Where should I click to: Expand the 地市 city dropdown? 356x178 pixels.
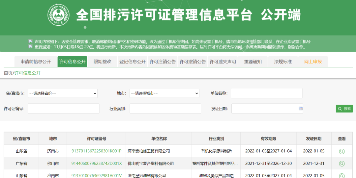click(x=164, y=93)
